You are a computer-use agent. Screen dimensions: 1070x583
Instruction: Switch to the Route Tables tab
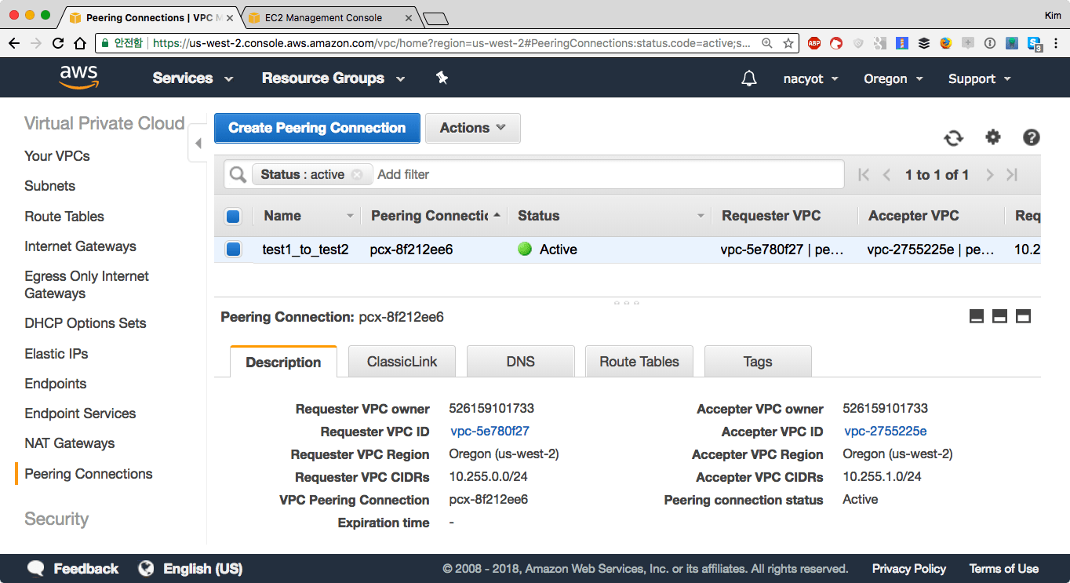click(639, 362)
